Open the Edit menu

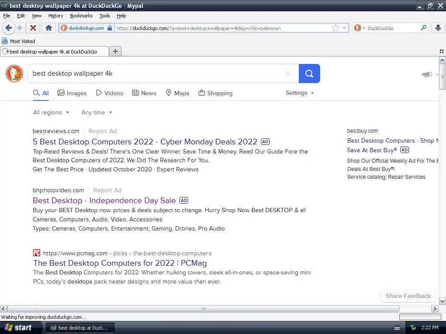pyautogui.click(x=21, y=16)
